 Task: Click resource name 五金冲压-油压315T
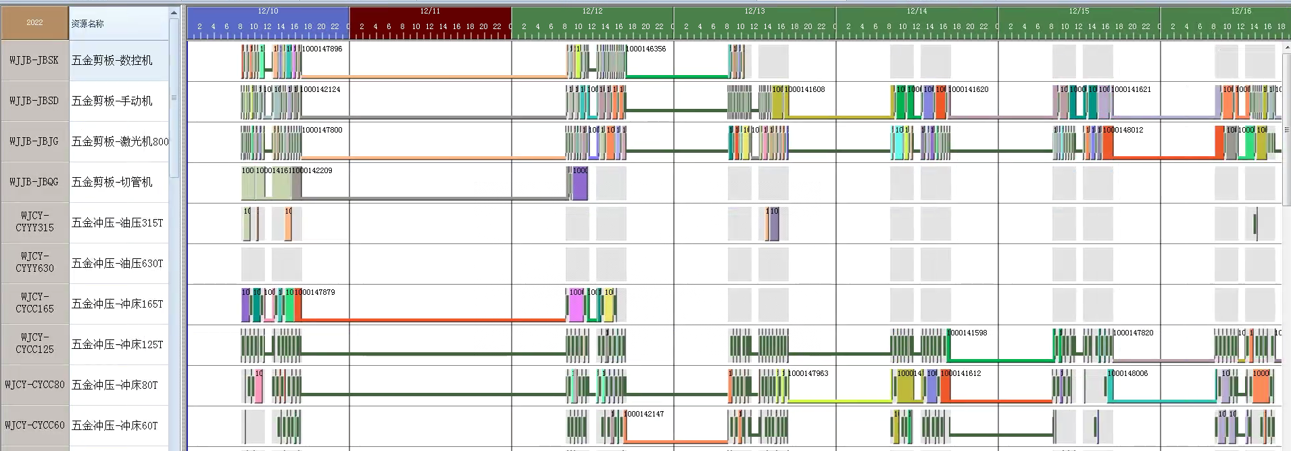pyautogui.click(x=118, y=222)
